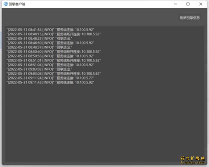Close the 引擎客户端 window
Viewport: 209px width, 167px height.
201,4
